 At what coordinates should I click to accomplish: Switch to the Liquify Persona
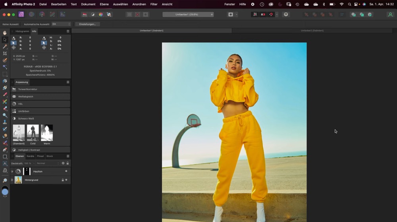click(31, 15)
